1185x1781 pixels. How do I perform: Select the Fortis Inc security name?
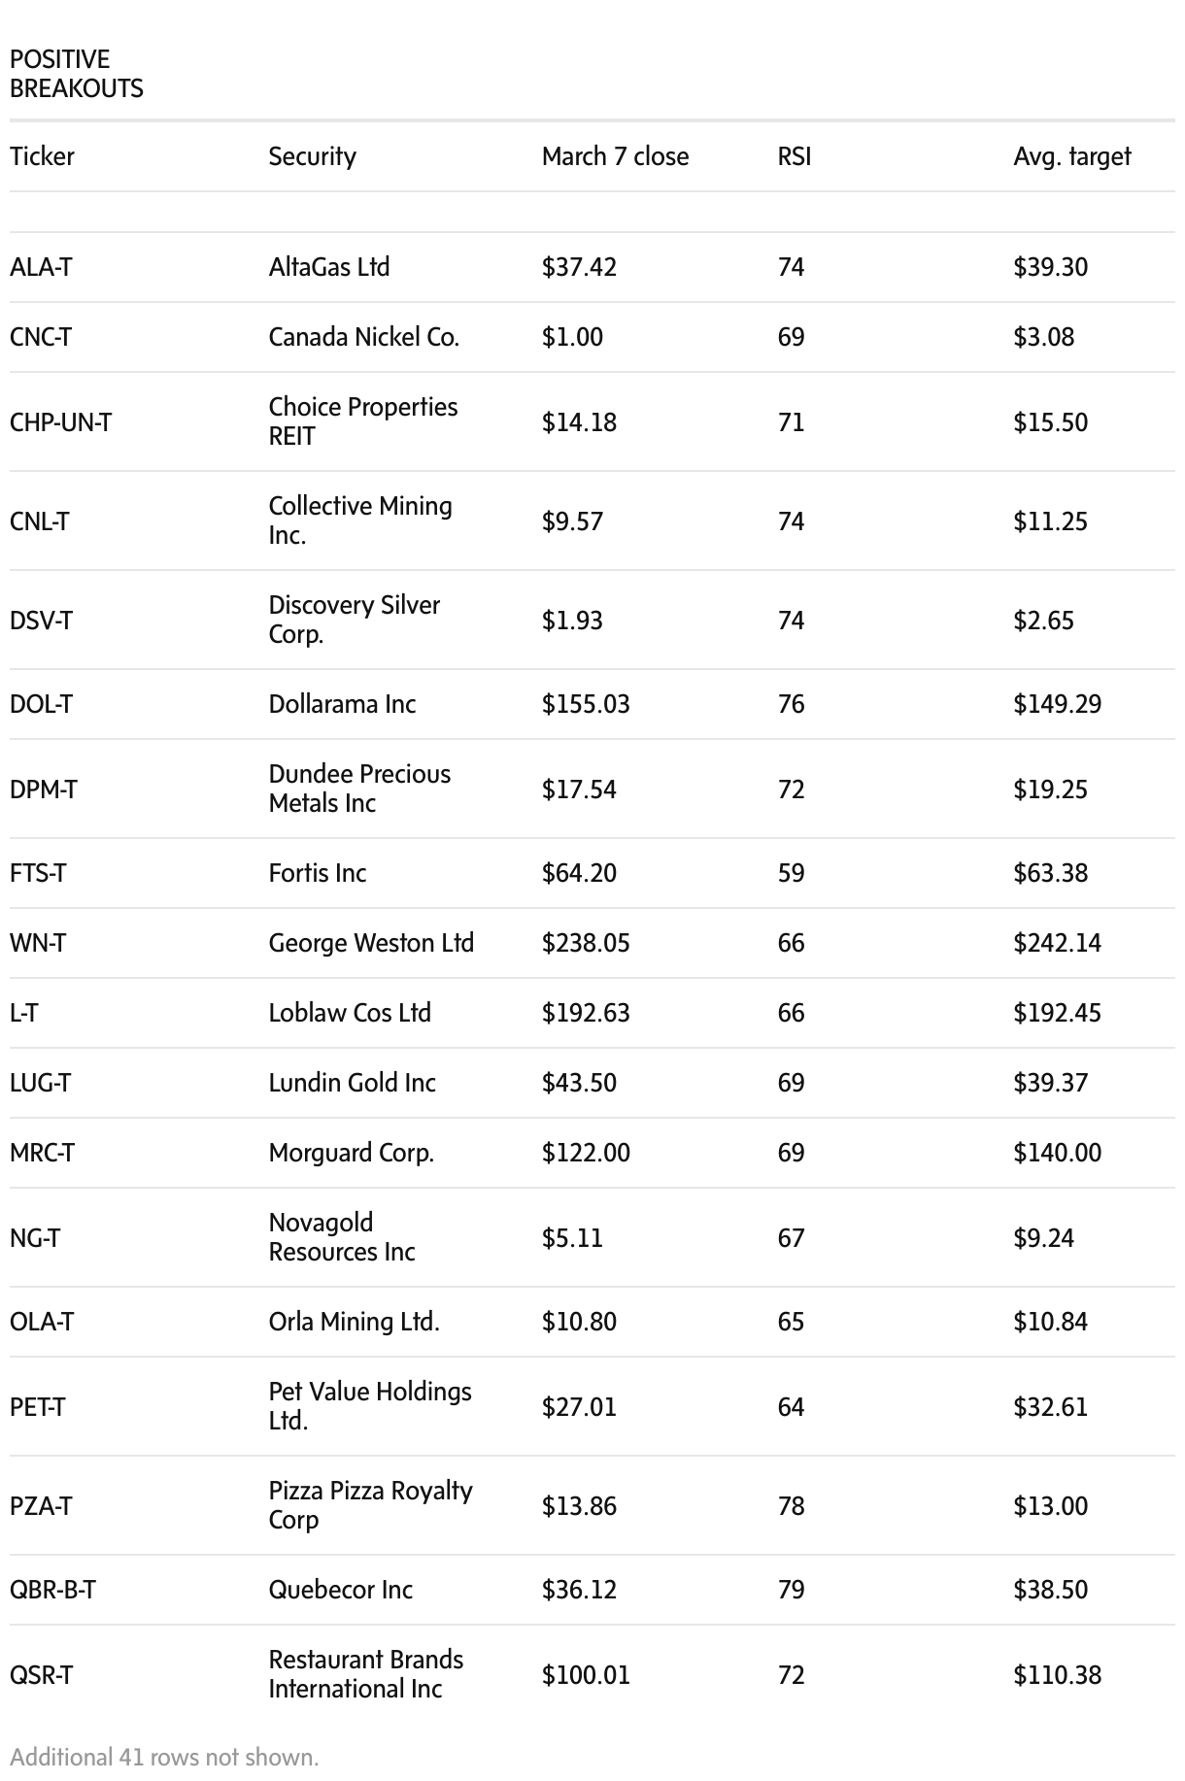coord(318,873)
